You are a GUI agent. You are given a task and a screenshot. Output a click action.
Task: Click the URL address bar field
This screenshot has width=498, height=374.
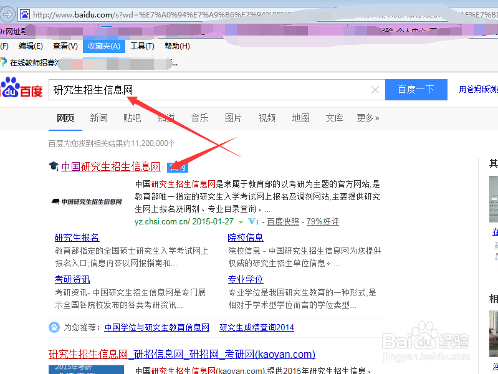click(x=257, y=14)
